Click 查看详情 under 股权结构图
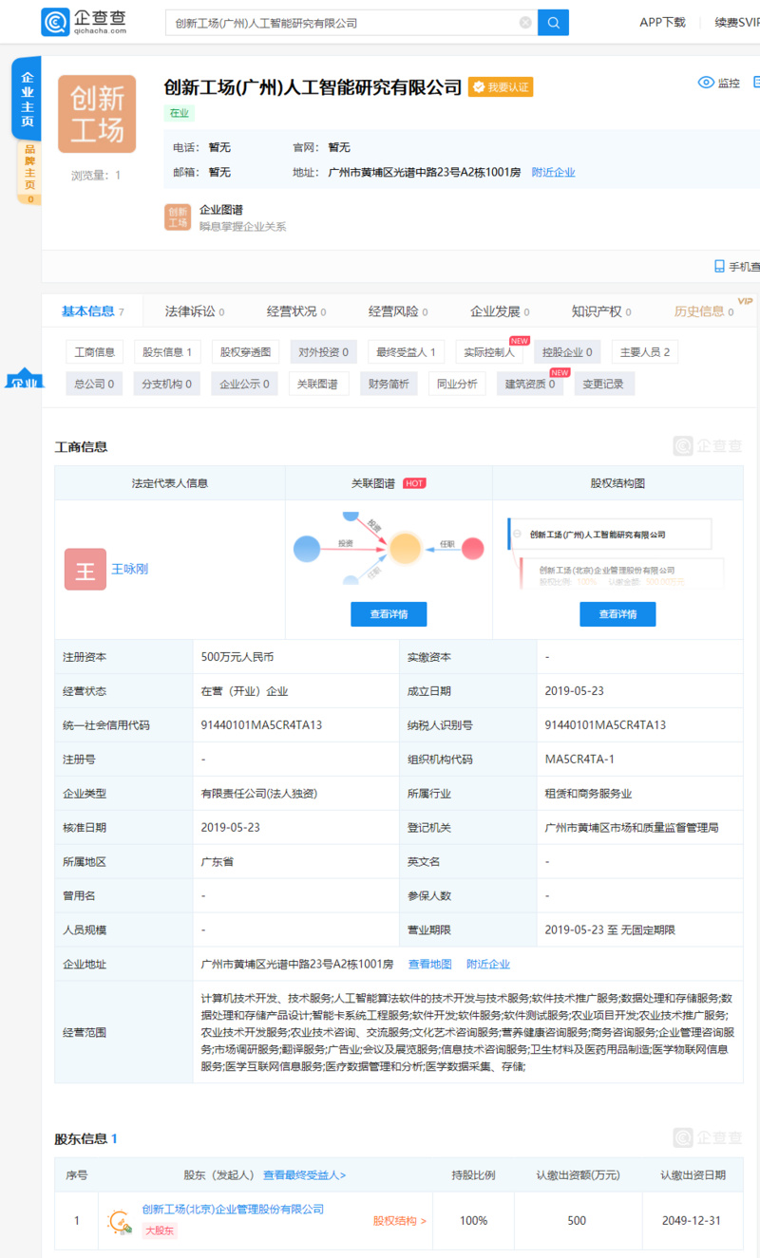Screen dimensions: 760x1258 (617, 614)
